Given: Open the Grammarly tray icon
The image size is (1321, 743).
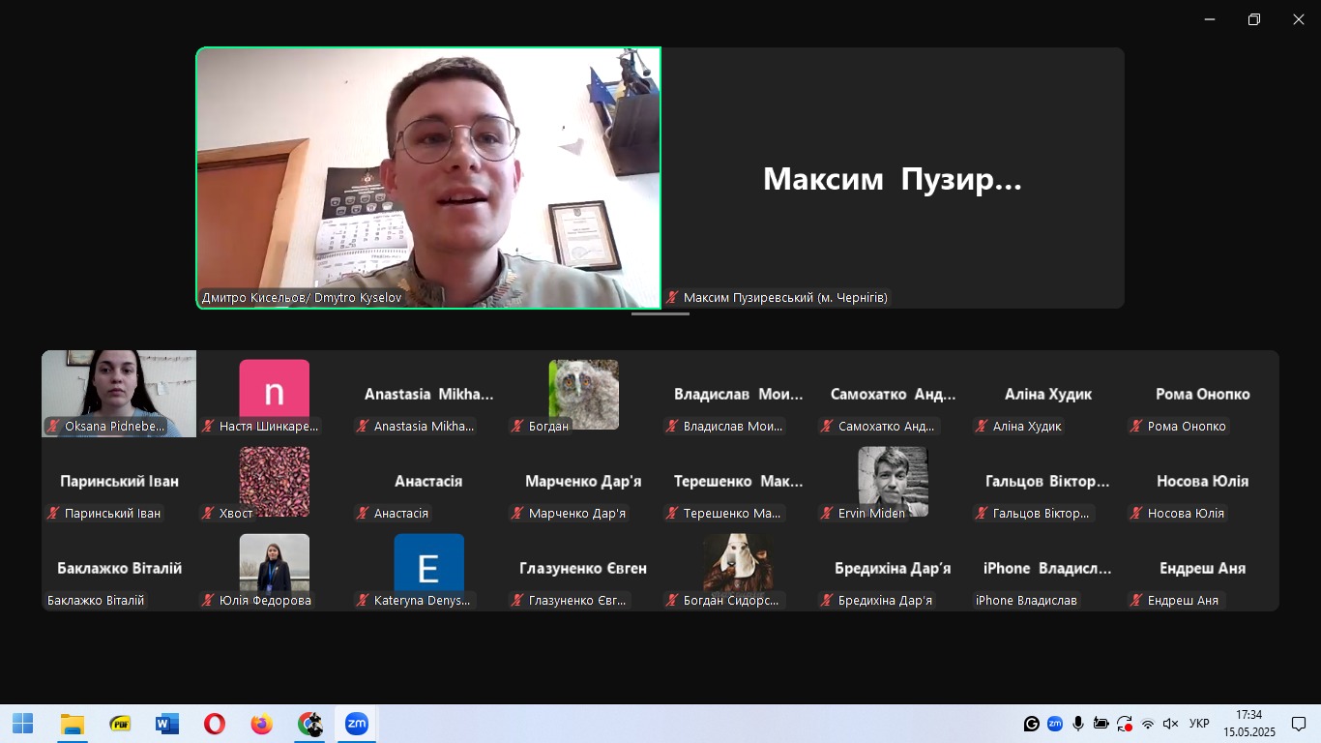Looking at the screenshot, I should point(1032,724).
